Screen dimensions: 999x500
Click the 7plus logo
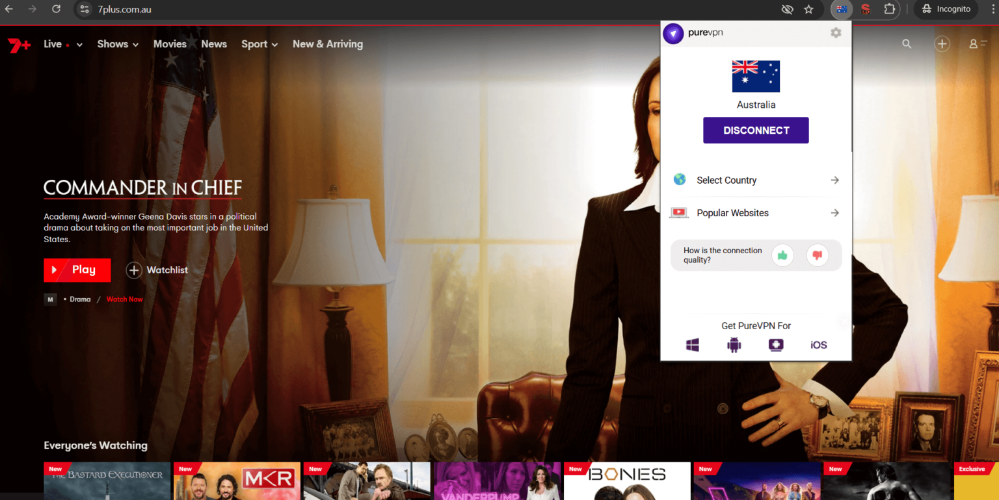[18, 45]
